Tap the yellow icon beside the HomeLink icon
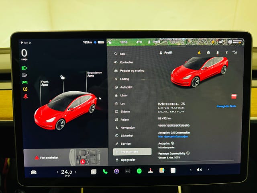This screenshot has width=257, height=193. pyautogui.click(x=199, y=53)
